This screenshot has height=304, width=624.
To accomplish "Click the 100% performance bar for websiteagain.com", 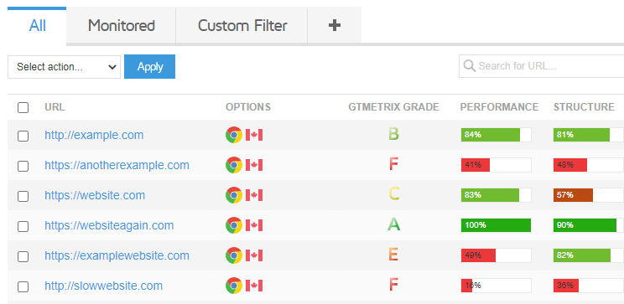I will coord(496,225).
